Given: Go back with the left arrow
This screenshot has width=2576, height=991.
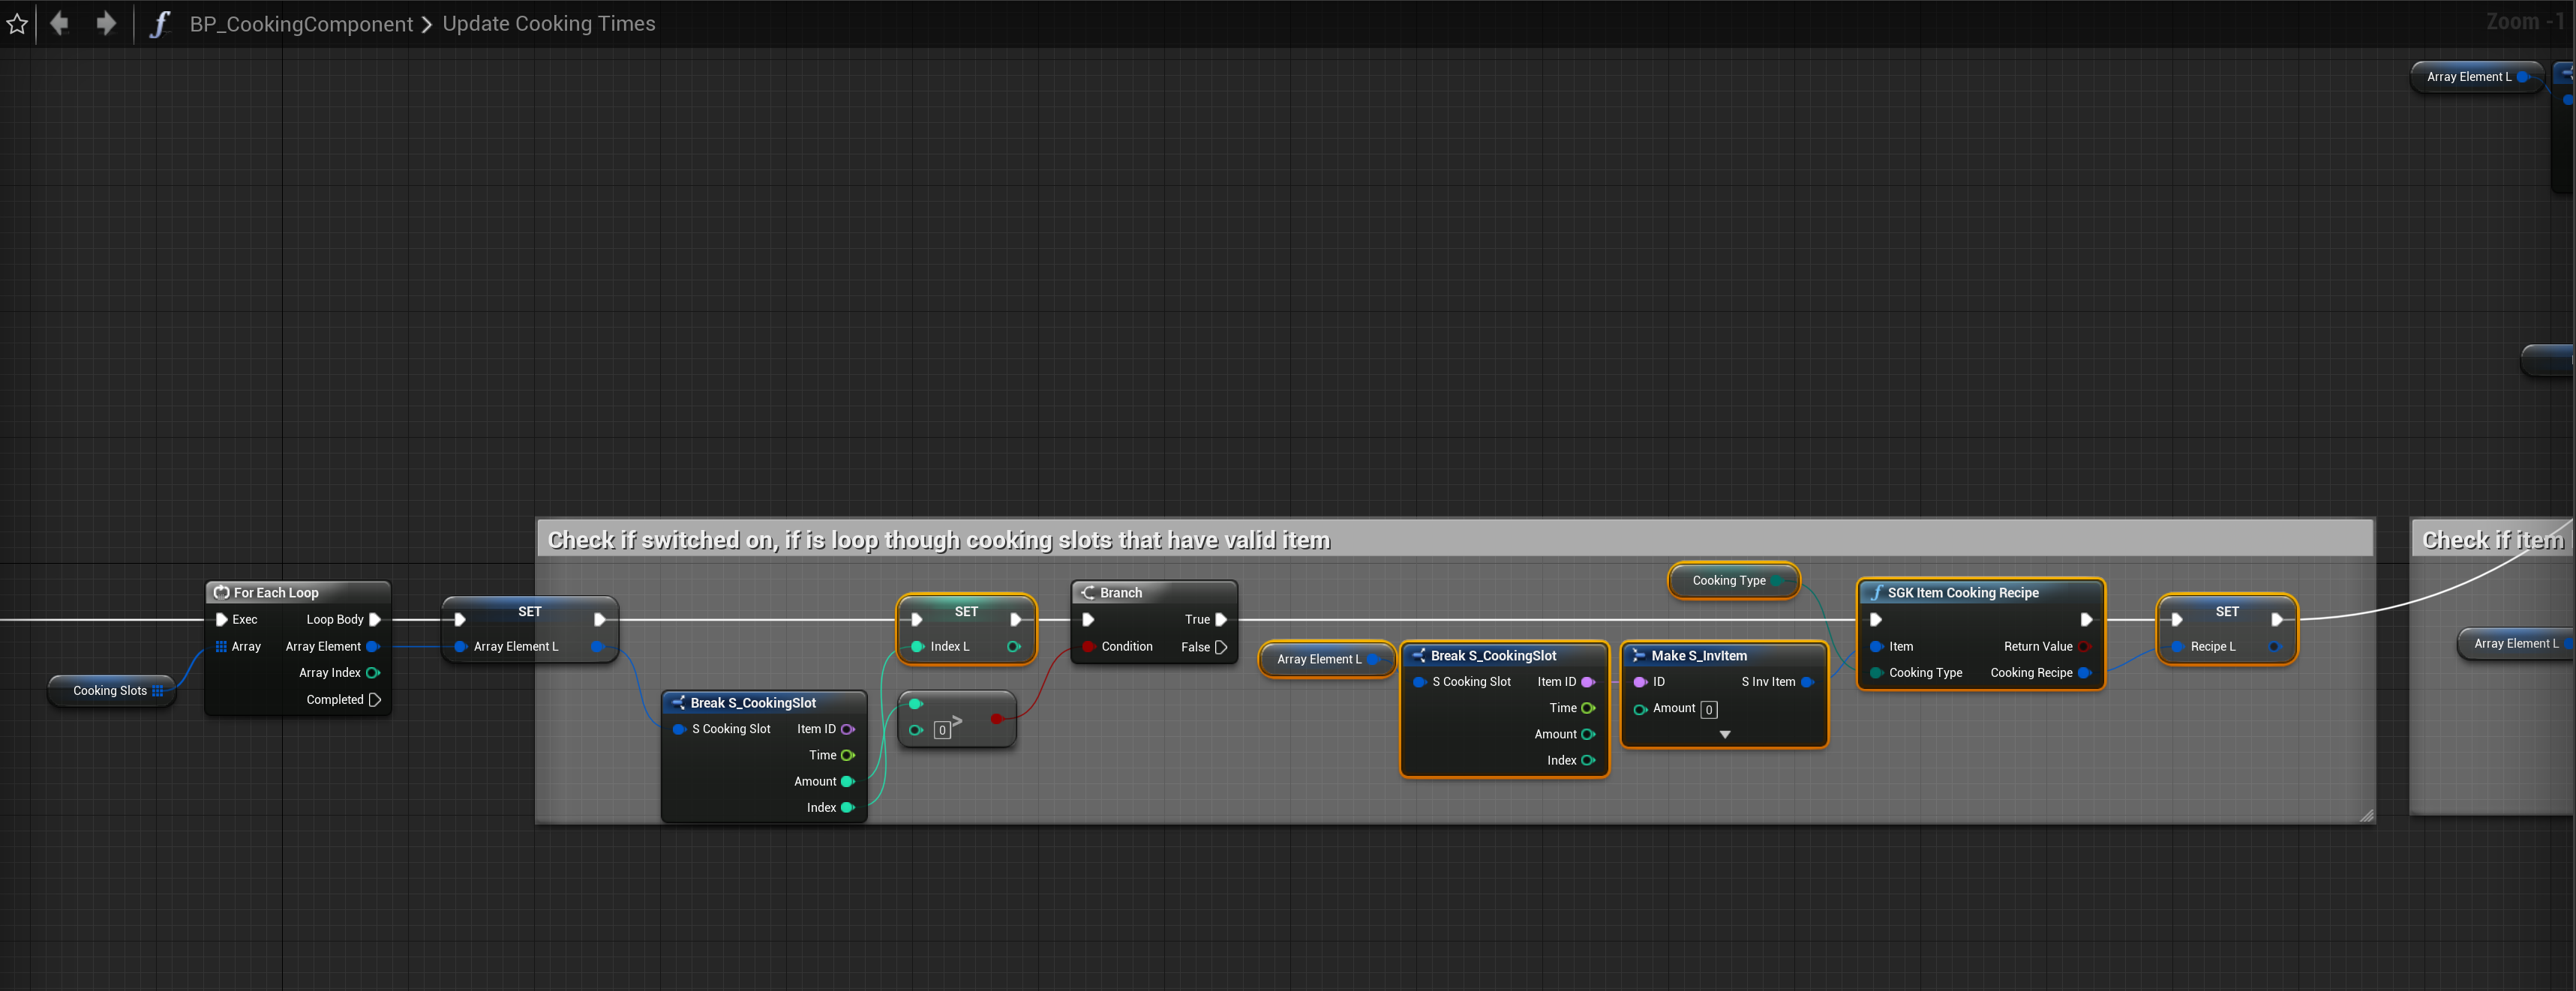Looking at the screenshot, I should tap(59, 23).
